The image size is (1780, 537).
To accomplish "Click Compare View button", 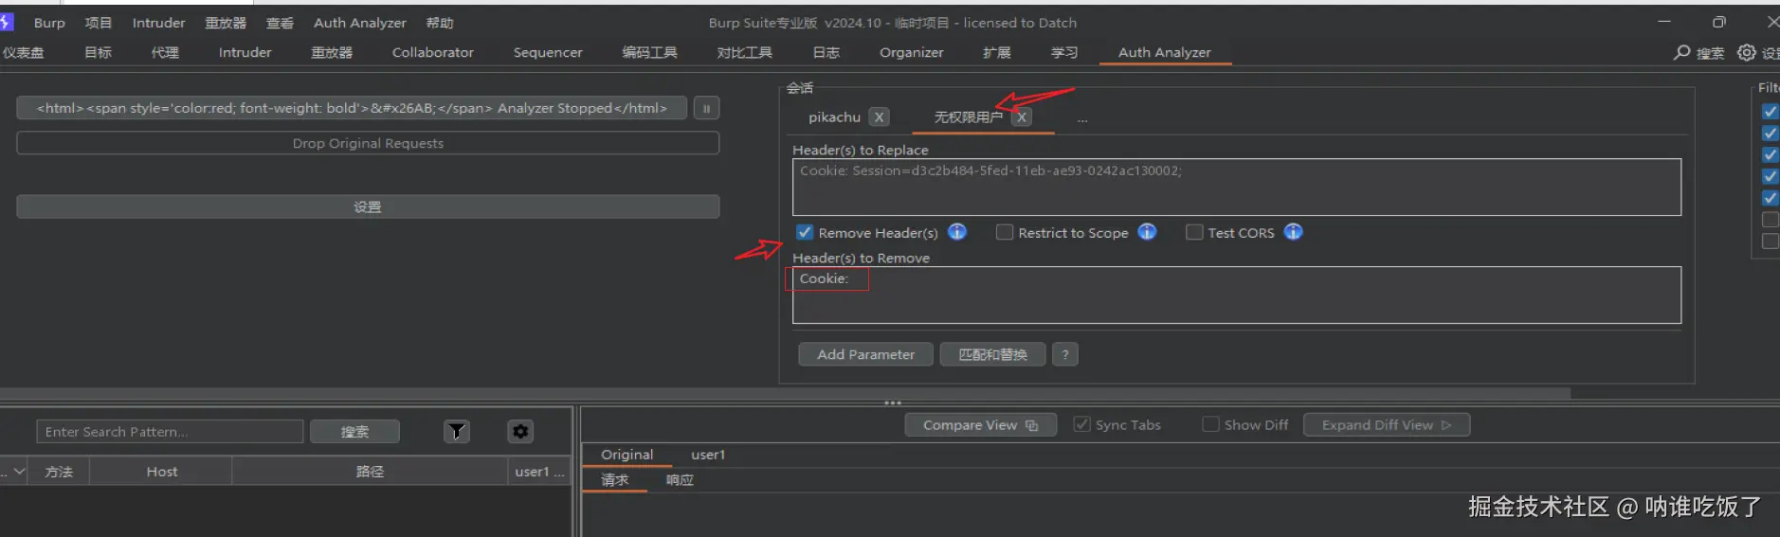I will pyautogui.click(x=980, y=425).
